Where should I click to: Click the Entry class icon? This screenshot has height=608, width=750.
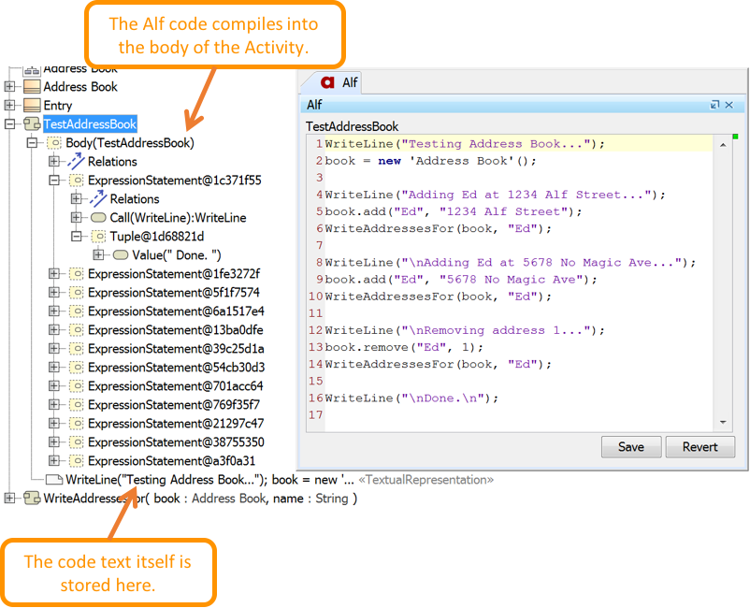click(32, 106)
